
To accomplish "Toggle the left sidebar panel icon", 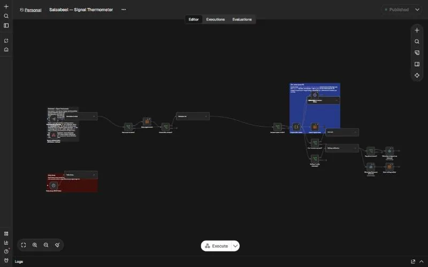I will (x=6, y=26).
